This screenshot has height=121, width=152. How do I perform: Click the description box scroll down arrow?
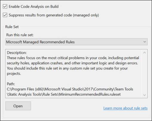coord(145,95)
